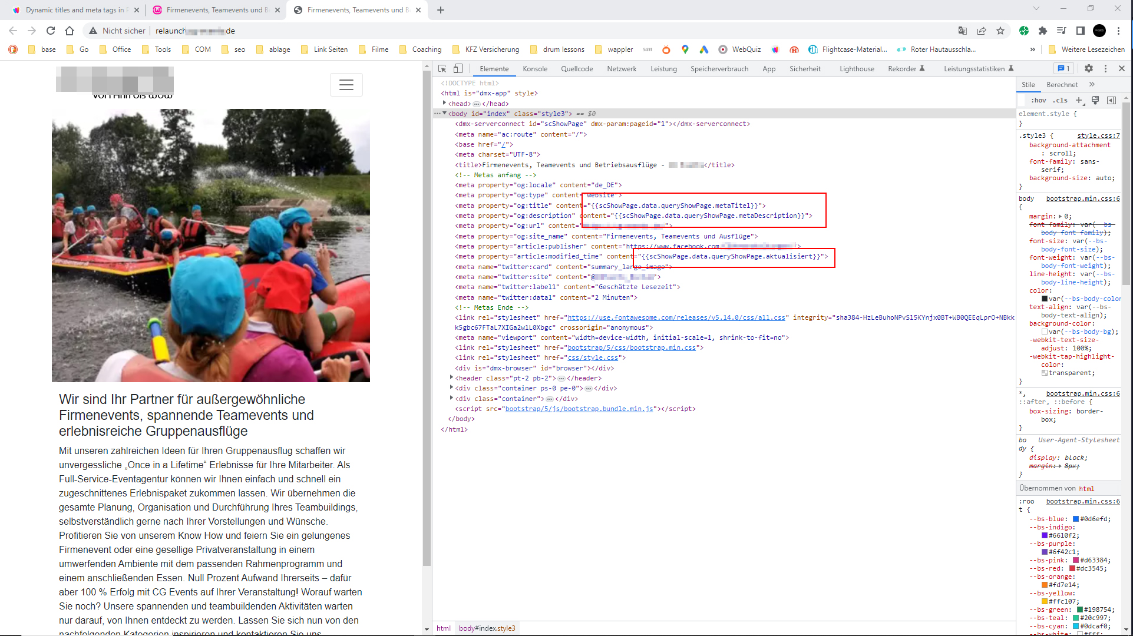Click the --bs-blue color swatch

pyautogui.click(x=1076, y=519)
